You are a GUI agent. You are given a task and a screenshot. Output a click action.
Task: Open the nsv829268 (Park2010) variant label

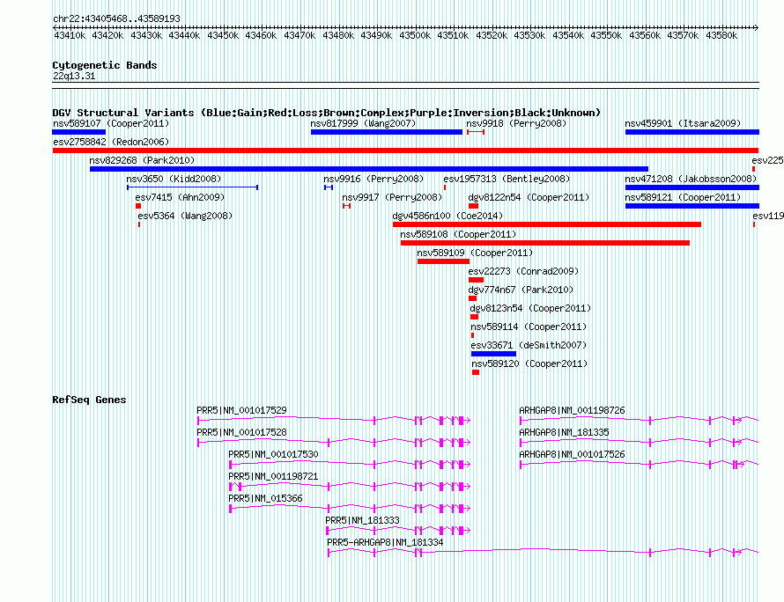click(x=142, y=160)
